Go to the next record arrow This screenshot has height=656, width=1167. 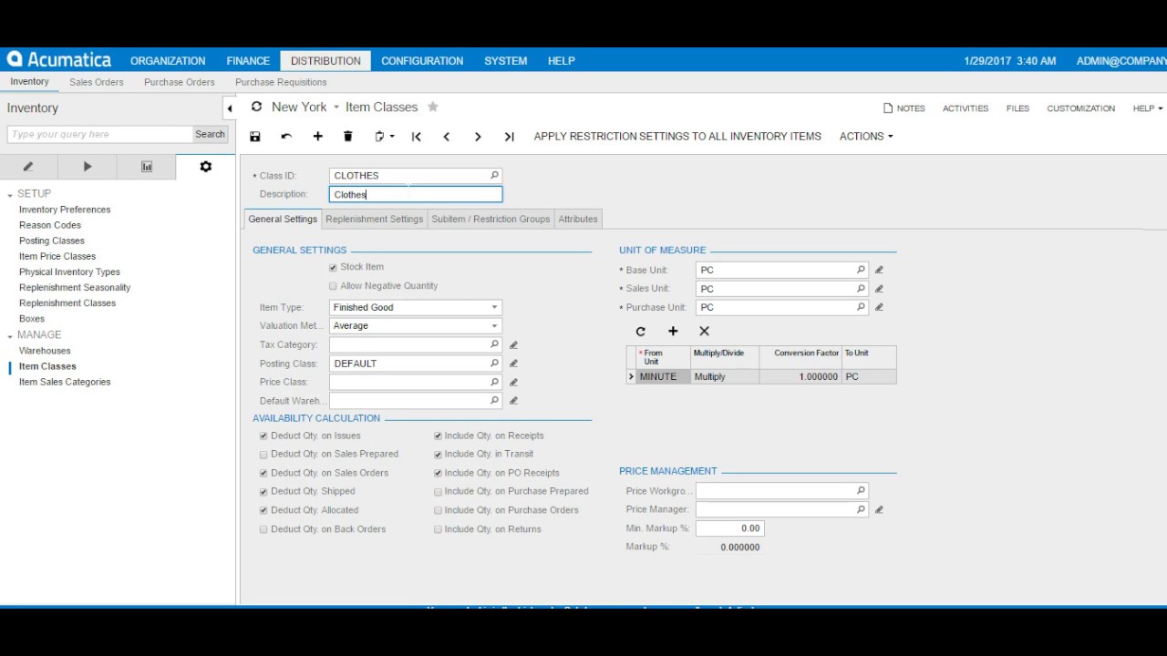point(478,137)
